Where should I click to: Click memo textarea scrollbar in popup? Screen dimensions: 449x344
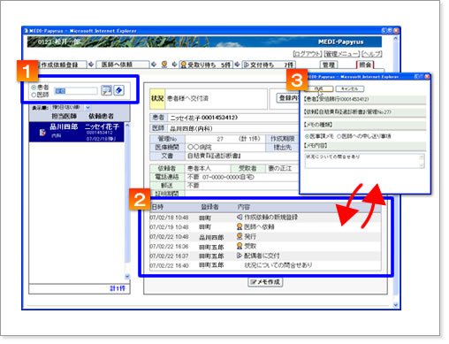[x=422, y=161]
